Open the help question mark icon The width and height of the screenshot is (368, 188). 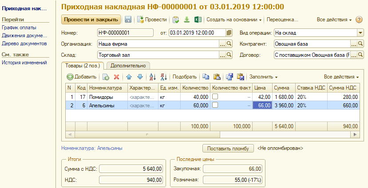click(359, 20)
